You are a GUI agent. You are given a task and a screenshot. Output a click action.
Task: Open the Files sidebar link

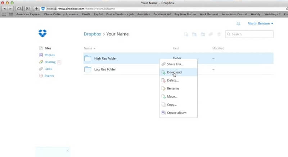click(48, 48)
